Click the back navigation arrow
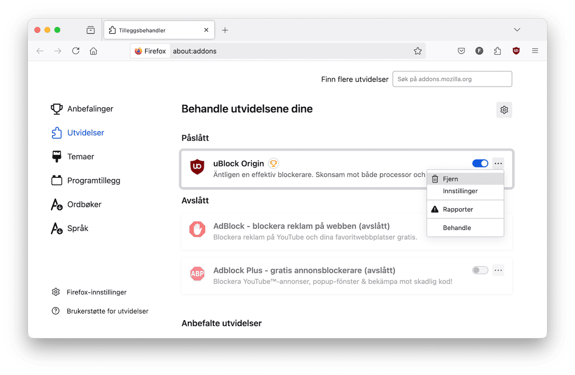575x375 pixels. click(x=40, y=51)
